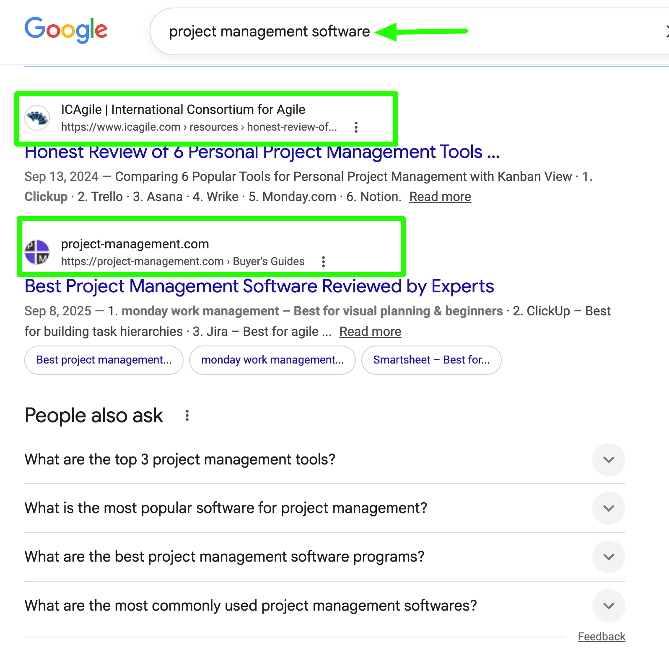Viewport: 669px width, 650px height.
Task: Select "Smartsheet – Best for..." sitelink chip
Action: [x=431, y=360]
